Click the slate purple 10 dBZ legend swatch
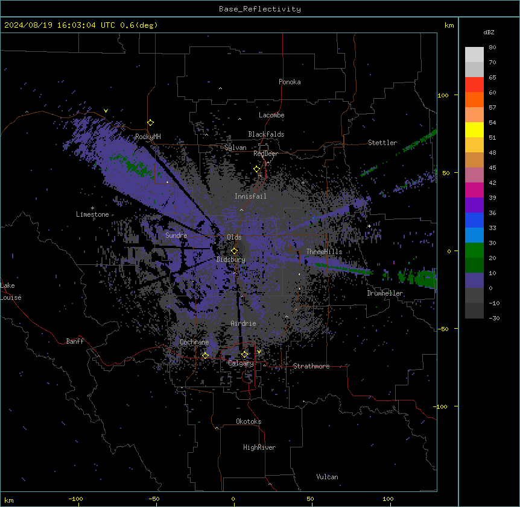Image resolution: width=520 pixels, height=507 pixels. [474, 281]
